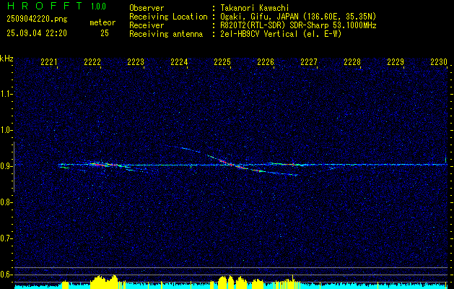Click the 2225 time marker
The image size is (454, 289).
pyautogui.click(x=222, y=62)
